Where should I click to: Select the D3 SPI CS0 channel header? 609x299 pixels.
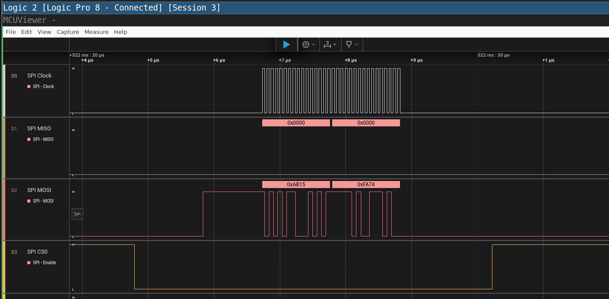37,251
